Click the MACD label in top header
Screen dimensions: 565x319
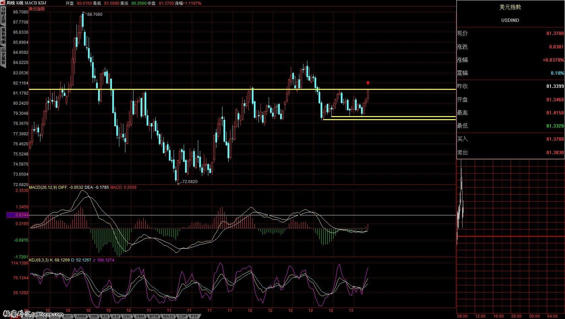(x=31, y=3)
